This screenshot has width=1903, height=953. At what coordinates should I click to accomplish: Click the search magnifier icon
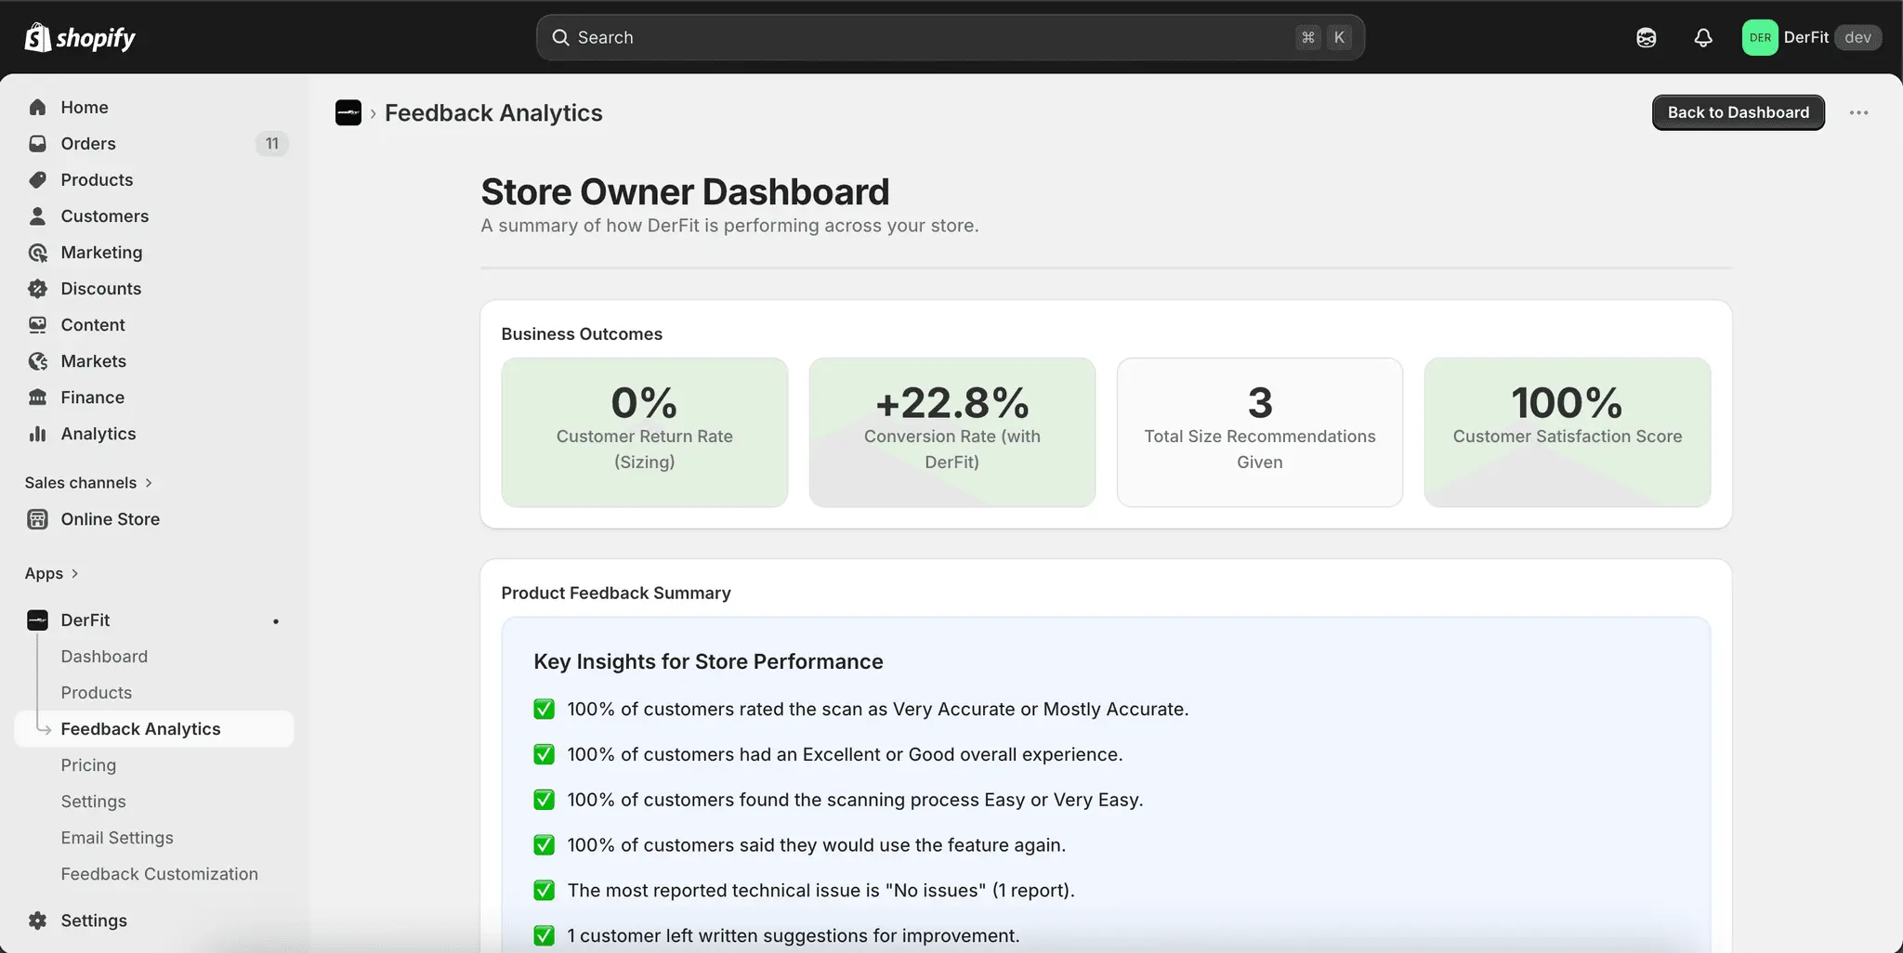pyautogui.click(x=560, y=37)
